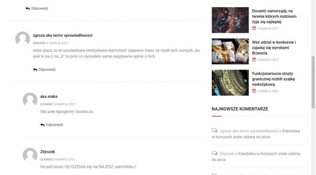The height and width of the screenshot is (175, 316).
Task: Click comment bubble icon beside Zbyszek's recent comment
Action: point(214,153)
